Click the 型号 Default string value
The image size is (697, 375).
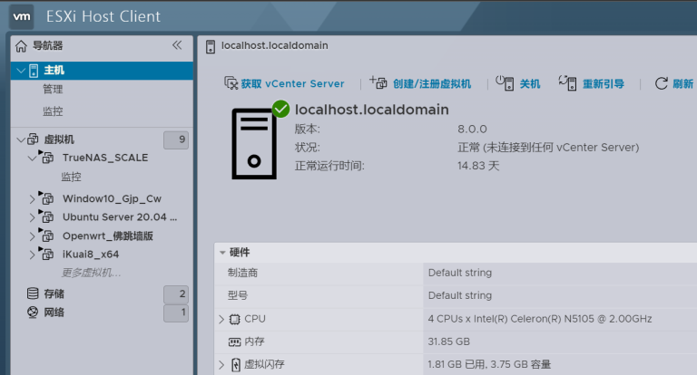click(459, 295)
